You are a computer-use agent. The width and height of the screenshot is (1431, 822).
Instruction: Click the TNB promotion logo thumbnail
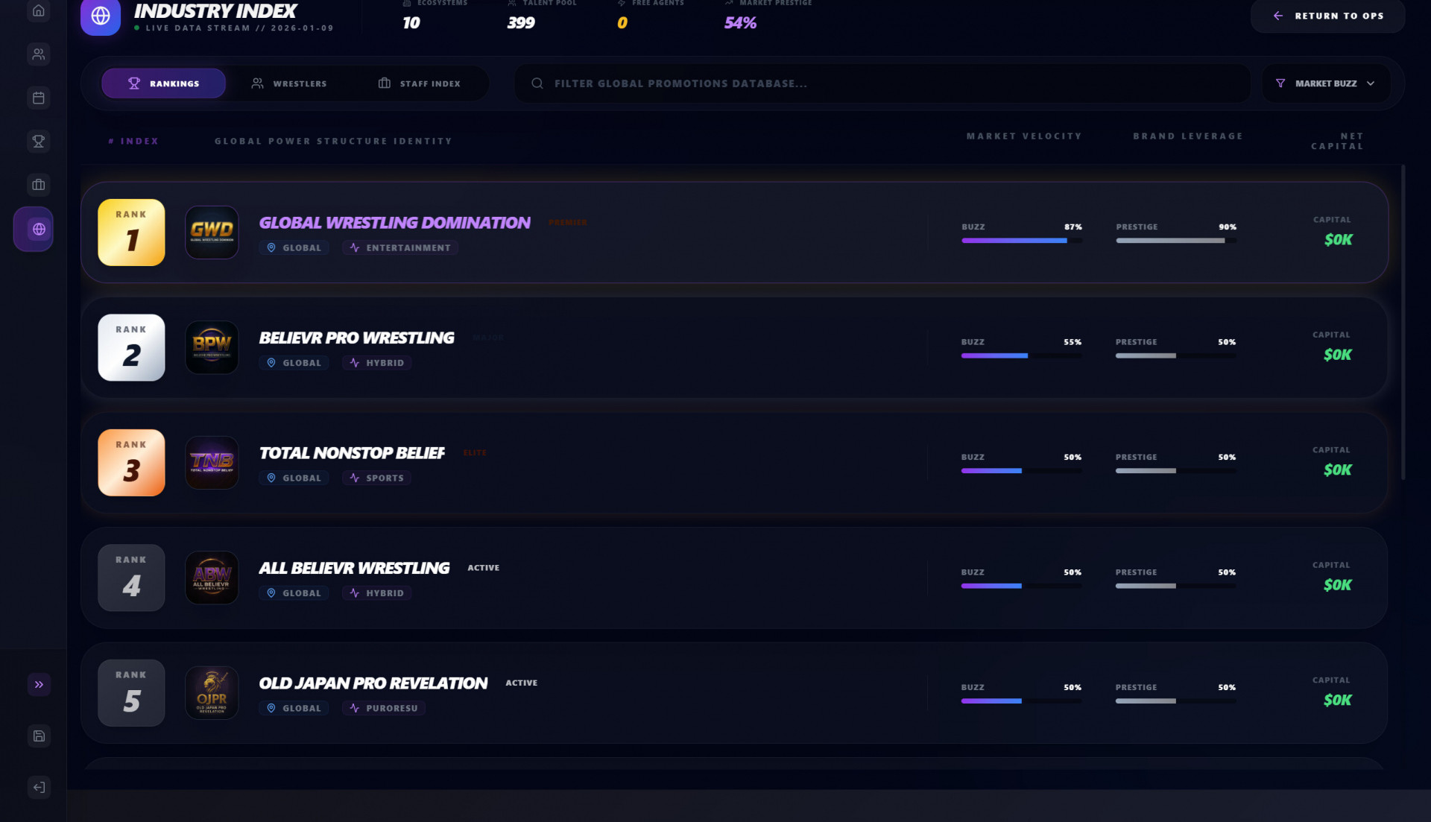click(x=212, y=463)
